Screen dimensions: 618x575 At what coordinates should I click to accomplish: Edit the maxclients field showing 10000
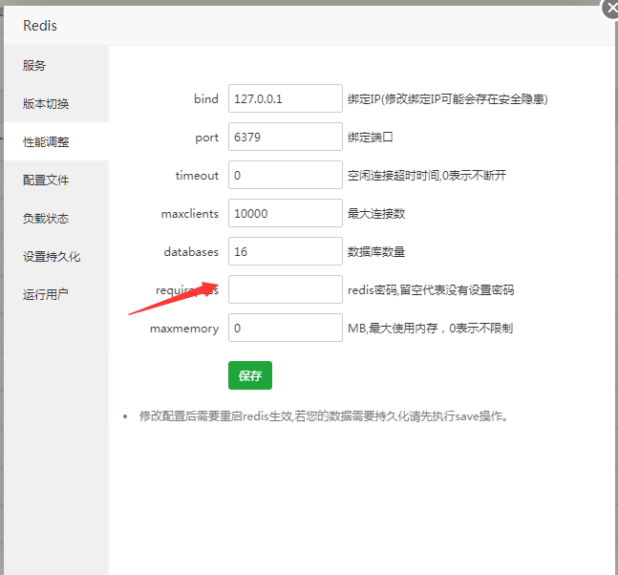click(286, 213)
